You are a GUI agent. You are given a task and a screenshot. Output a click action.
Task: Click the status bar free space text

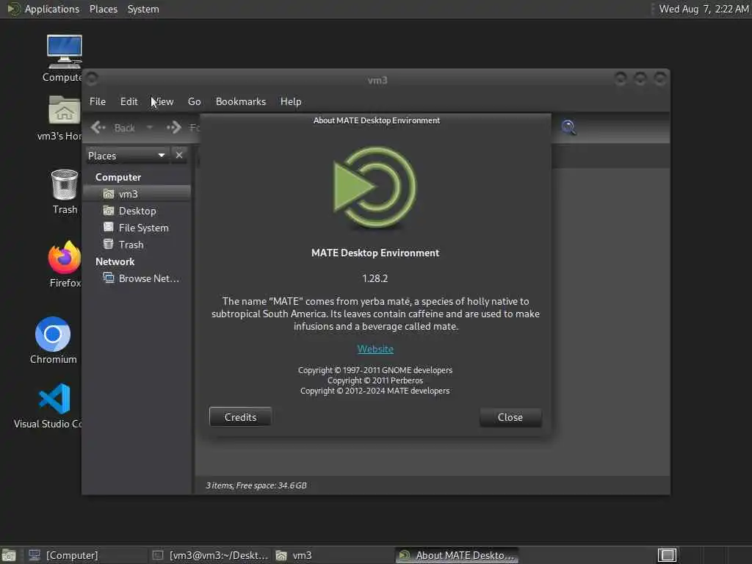tap(256, 485)
